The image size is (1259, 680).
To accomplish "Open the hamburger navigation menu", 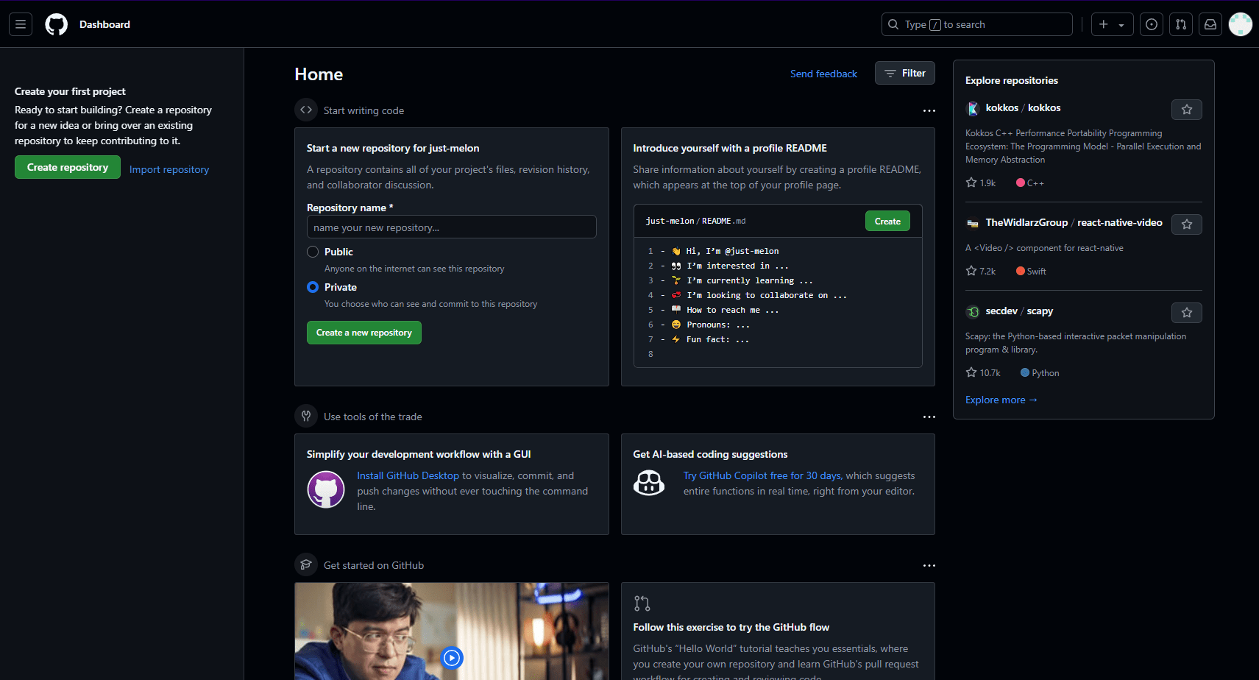I will pos(21,24).
